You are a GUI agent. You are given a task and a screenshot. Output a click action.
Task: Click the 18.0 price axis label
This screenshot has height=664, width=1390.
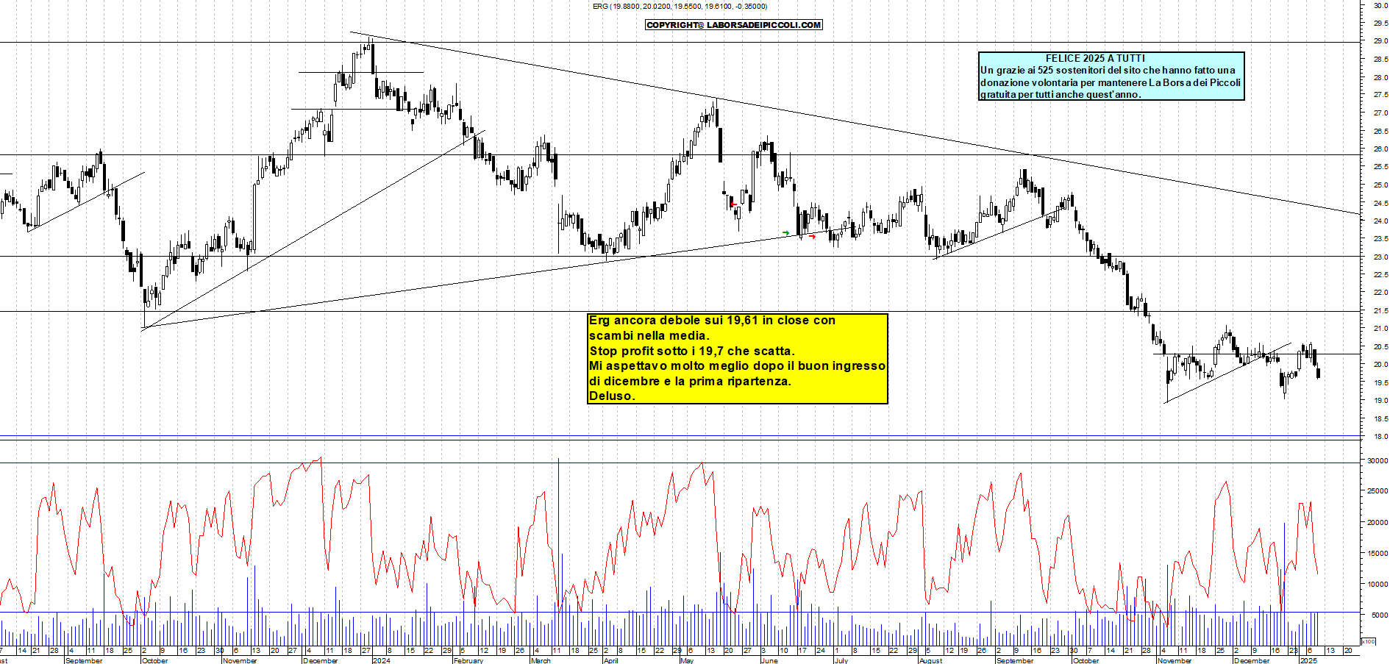[1380, 436]
